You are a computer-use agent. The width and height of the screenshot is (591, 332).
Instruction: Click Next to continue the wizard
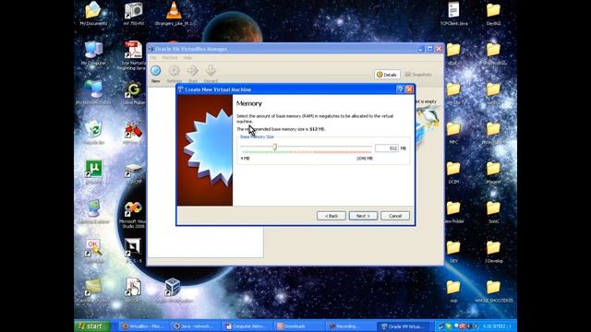pos(363,216)
